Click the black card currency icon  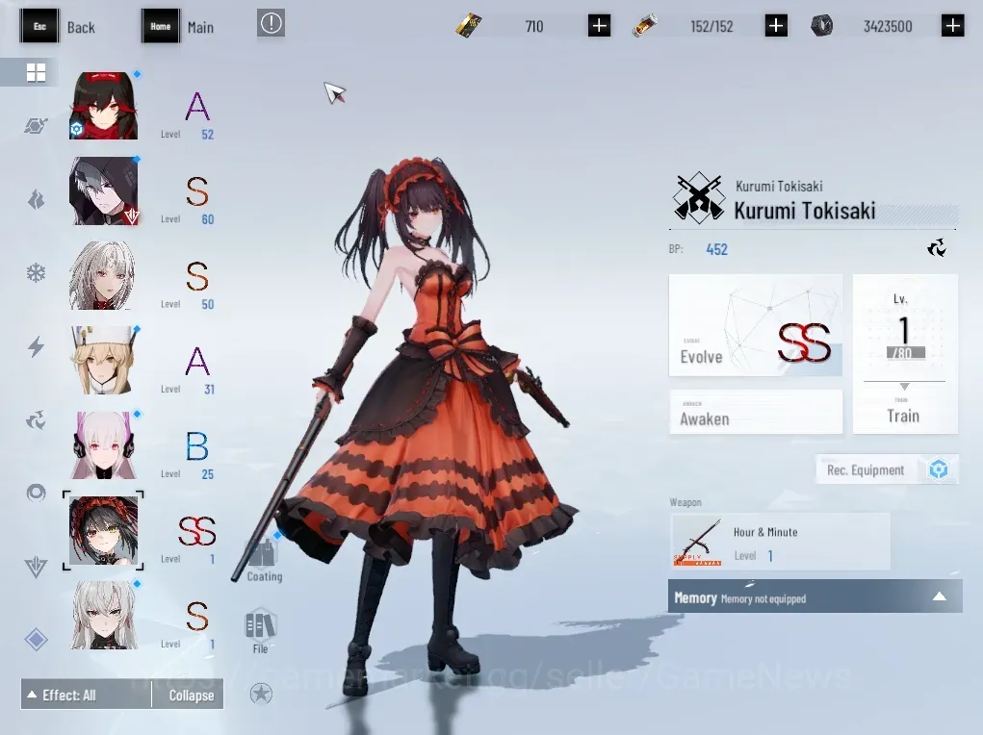(468, 26)
